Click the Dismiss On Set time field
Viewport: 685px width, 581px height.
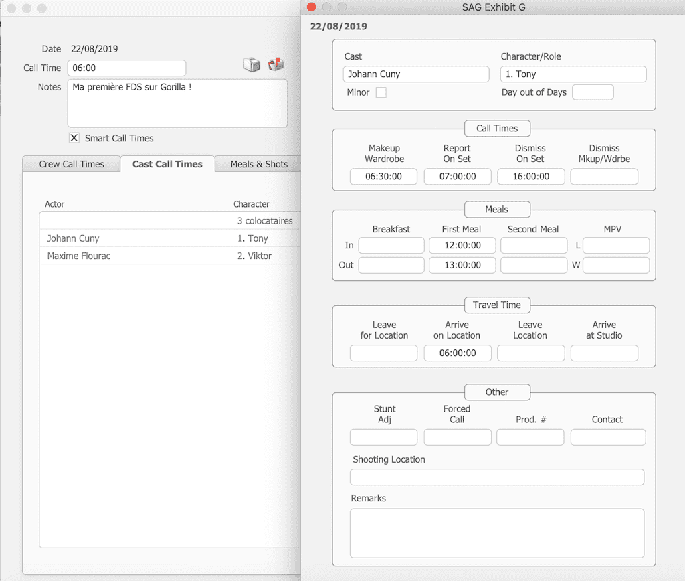531,177
